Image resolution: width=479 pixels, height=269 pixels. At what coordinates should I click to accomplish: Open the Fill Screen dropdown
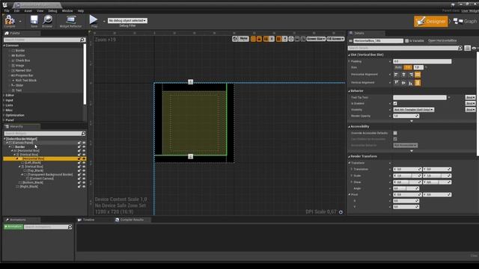pos(335,39)
